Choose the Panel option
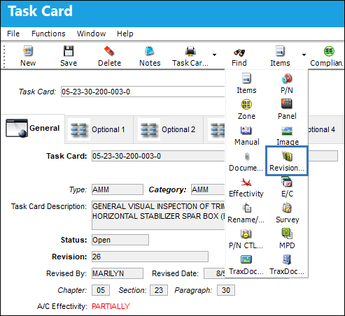Screen dimensions: 345x316 287,109
